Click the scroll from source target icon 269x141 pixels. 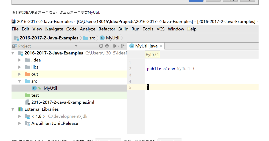pyautogui.click(x=101, y=46)
